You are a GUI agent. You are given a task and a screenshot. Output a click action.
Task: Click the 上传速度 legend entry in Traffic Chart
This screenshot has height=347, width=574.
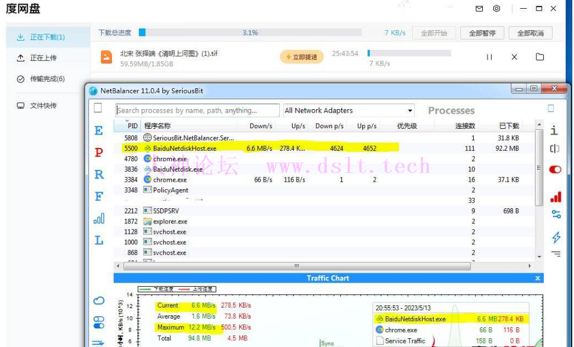click(x=196, y=289)
